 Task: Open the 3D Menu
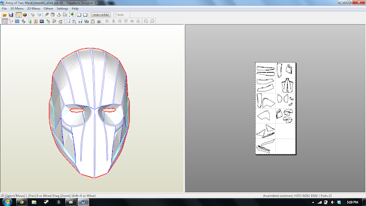(x=17, y=9)
